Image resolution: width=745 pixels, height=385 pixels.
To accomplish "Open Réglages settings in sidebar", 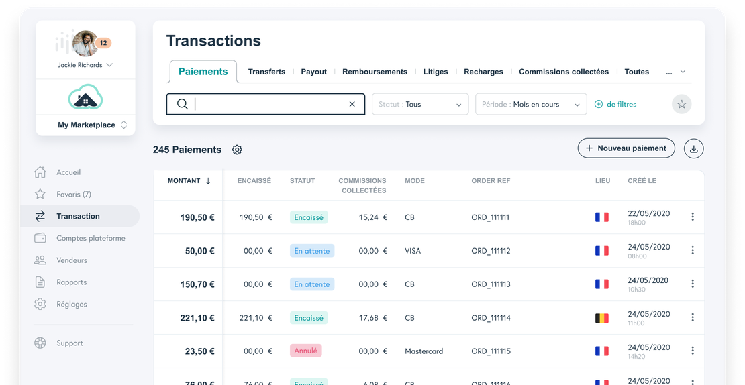I will (71, 304).
